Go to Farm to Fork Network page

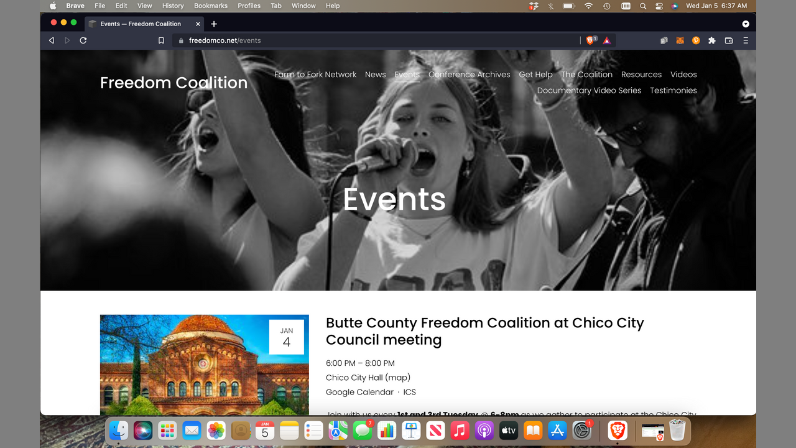(x=315, y=75)
